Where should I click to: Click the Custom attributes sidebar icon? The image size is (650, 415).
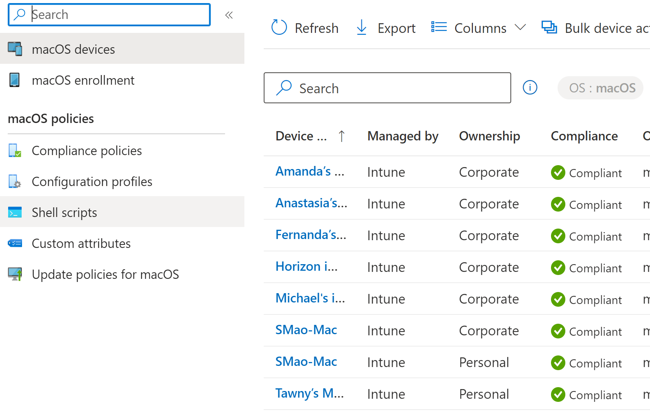pos(15,243)
